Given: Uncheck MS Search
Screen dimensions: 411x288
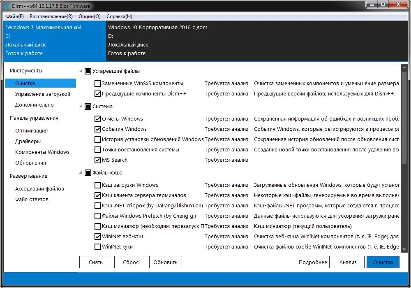Looking at the screenshot, I should 97,160.
